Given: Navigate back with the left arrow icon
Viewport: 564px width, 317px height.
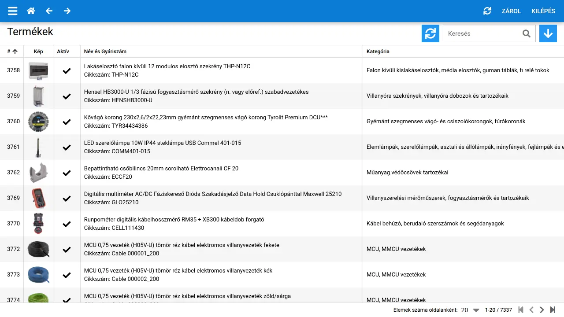Looking at the screenshot, I should (x=49, y=11).
